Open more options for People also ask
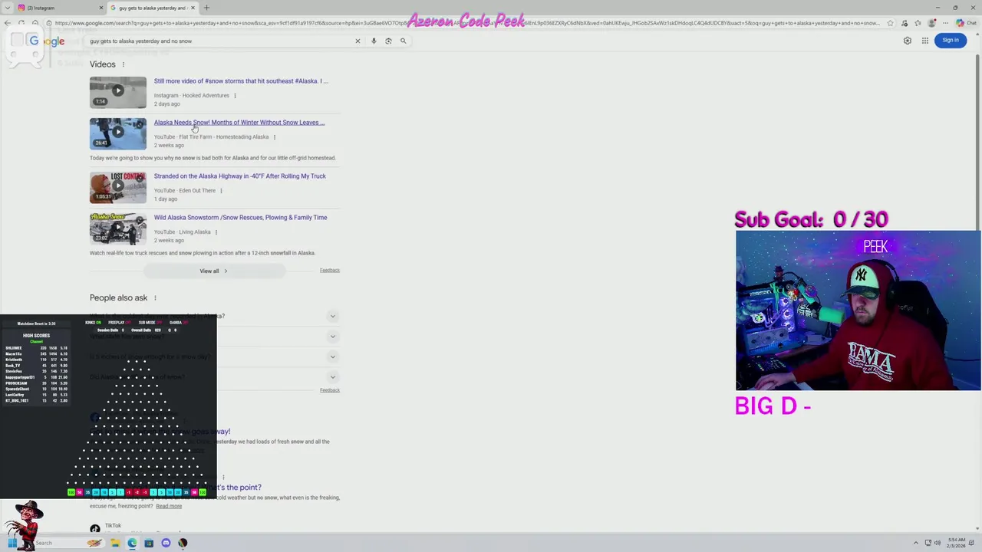This screenshot has height=552, width=982. coord(155,297)
